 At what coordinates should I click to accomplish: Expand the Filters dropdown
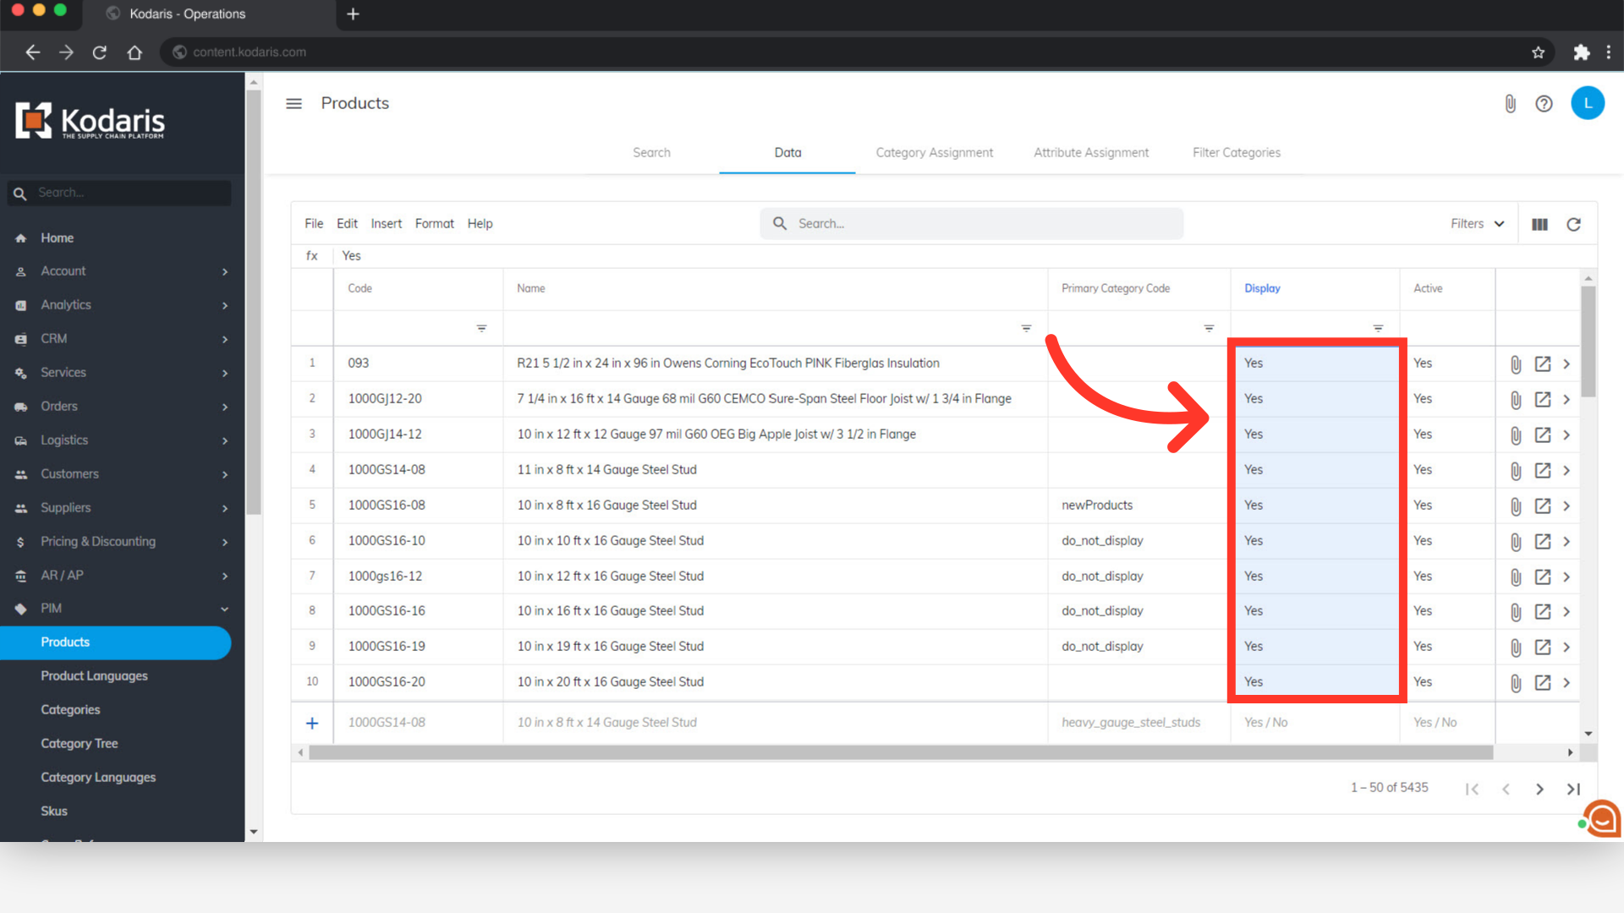click(x=1477, y=224)
